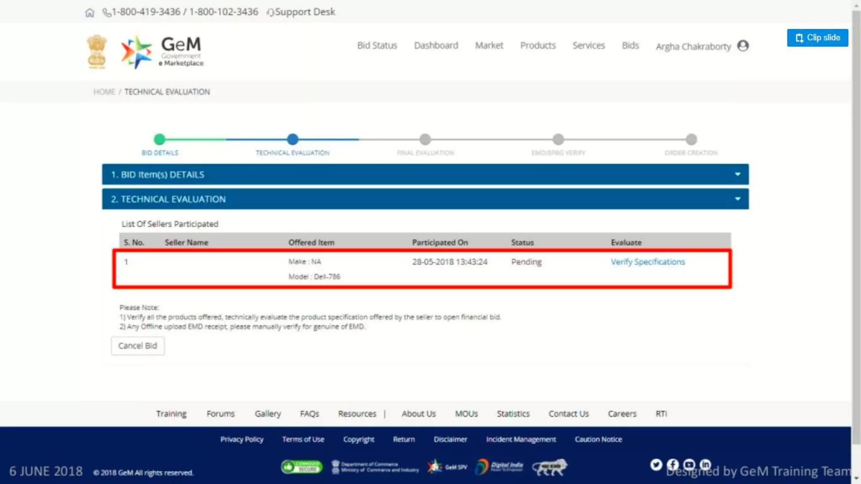Image resolution: width=861 pixels, height=484 pixels.
Task: Click the GeM marketplace logo
Action: pyautogui.click(x=162, y=52)
